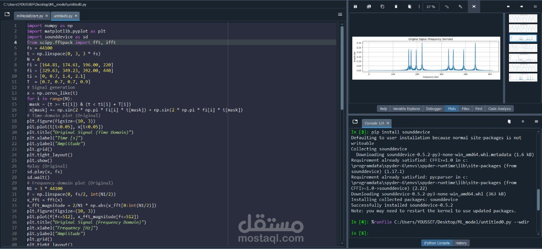This screenshot has height=249, width=542.
Task: Zoom out on the plot
Action: tap(447, 7)
